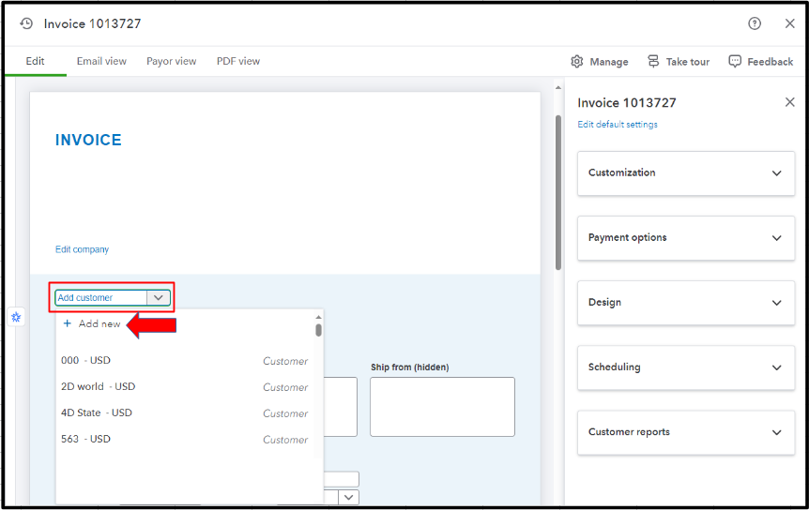The image size is (809, 510).
Task: Switch to the PDF view tab
Action: (x=238, y=61)
